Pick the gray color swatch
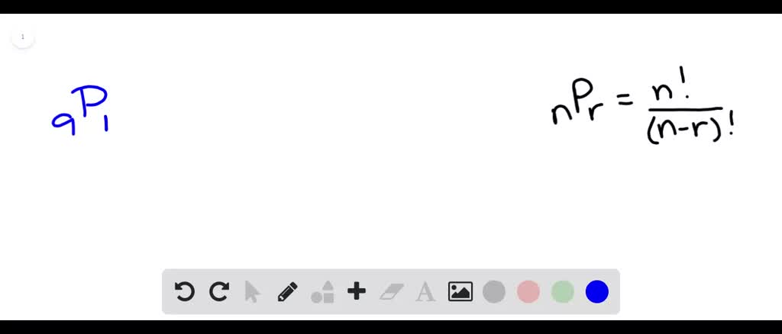This screenshot has height=334, width=782. click(494, 292)
